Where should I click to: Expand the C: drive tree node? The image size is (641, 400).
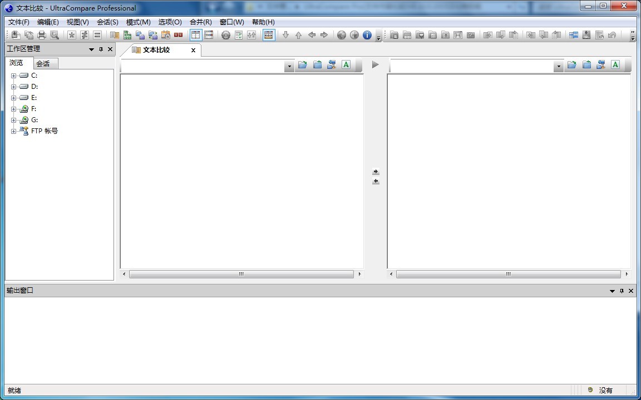(13, 76)
